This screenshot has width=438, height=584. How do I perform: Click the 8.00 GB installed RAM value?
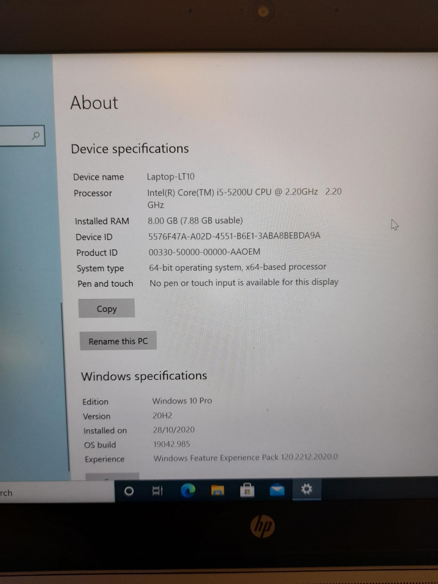(195, 220)
